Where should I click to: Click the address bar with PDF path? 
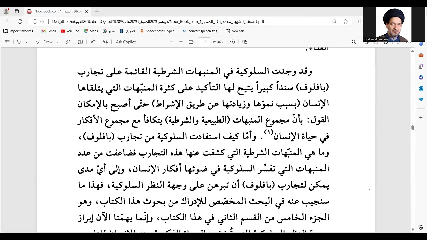pos(158,21)
